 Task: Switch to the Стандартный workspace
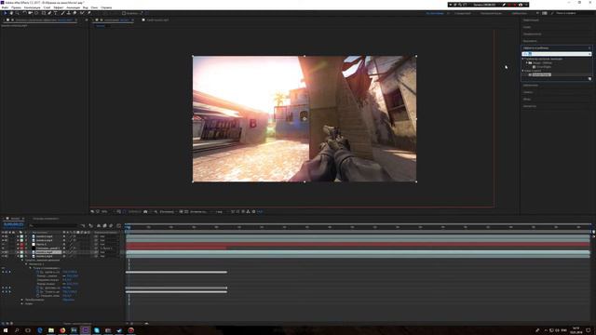pos(463,13)
